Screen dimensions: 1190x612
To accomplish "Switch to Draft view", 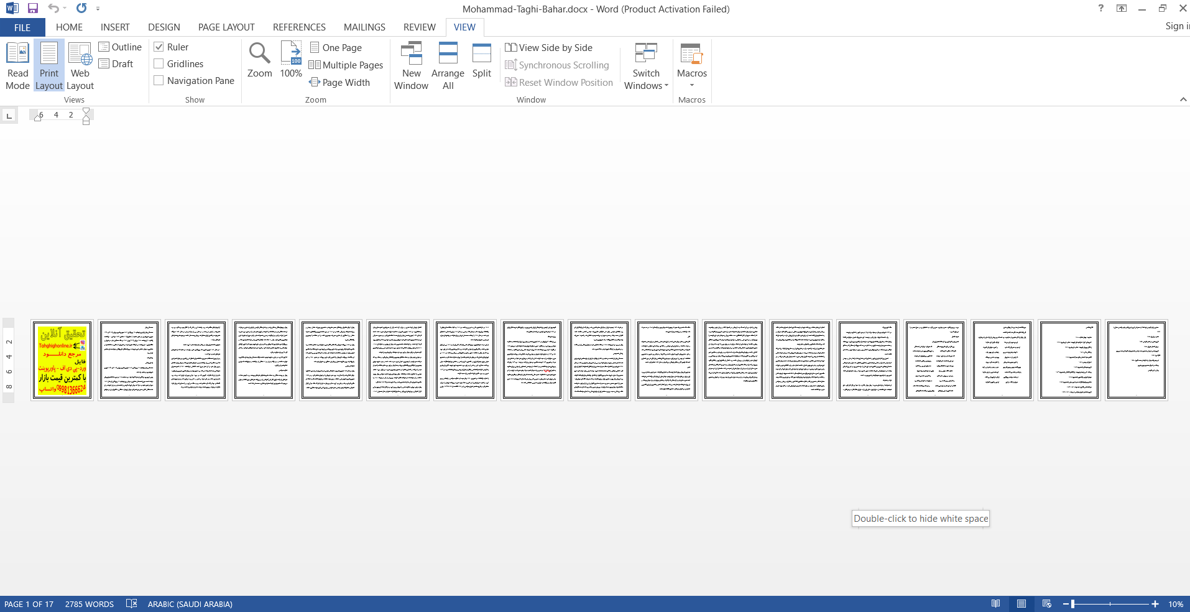I will click(x=116, y=64).
